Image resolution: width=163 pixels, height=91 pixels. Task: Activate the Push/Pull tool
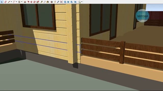[25, 2]
